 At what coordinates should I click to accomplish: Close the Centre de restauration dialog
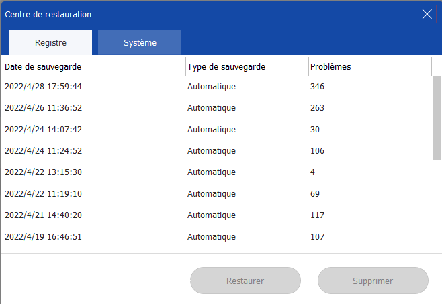click(427, 14)
